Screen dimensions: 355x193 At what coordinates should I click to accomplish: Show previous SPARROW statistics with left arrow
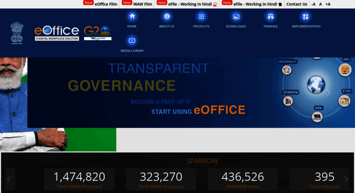click(9, 179)
